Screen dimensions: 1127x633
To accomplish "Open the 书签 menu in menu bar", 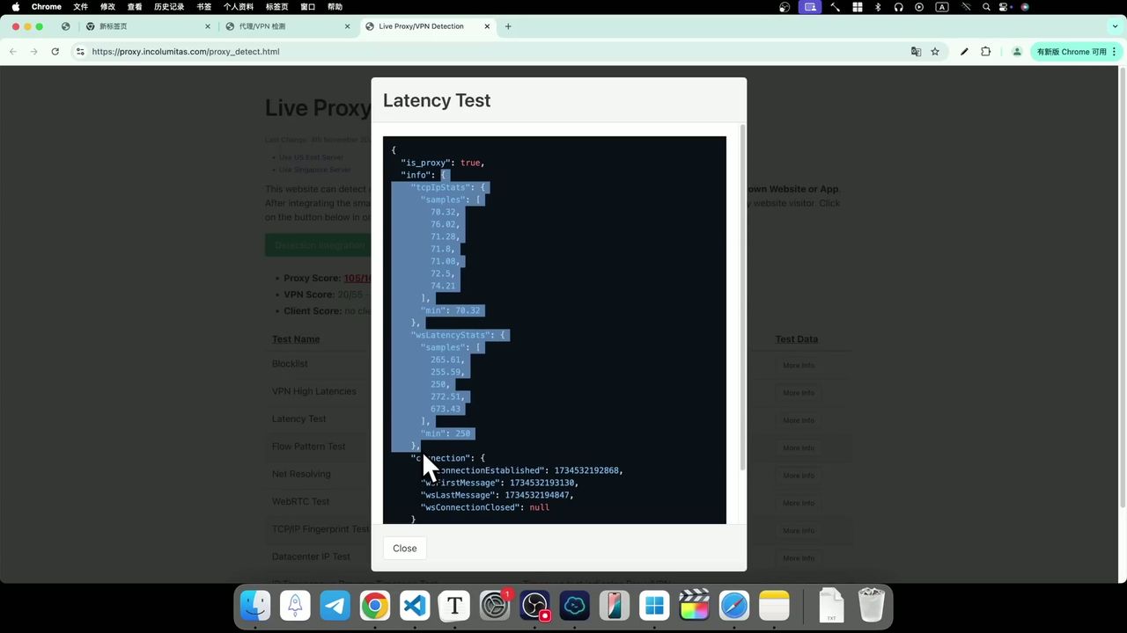I will (203, 7).
